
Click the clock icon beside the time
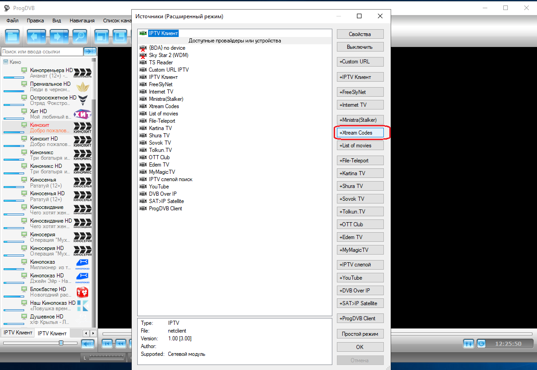tap(482, 344)
